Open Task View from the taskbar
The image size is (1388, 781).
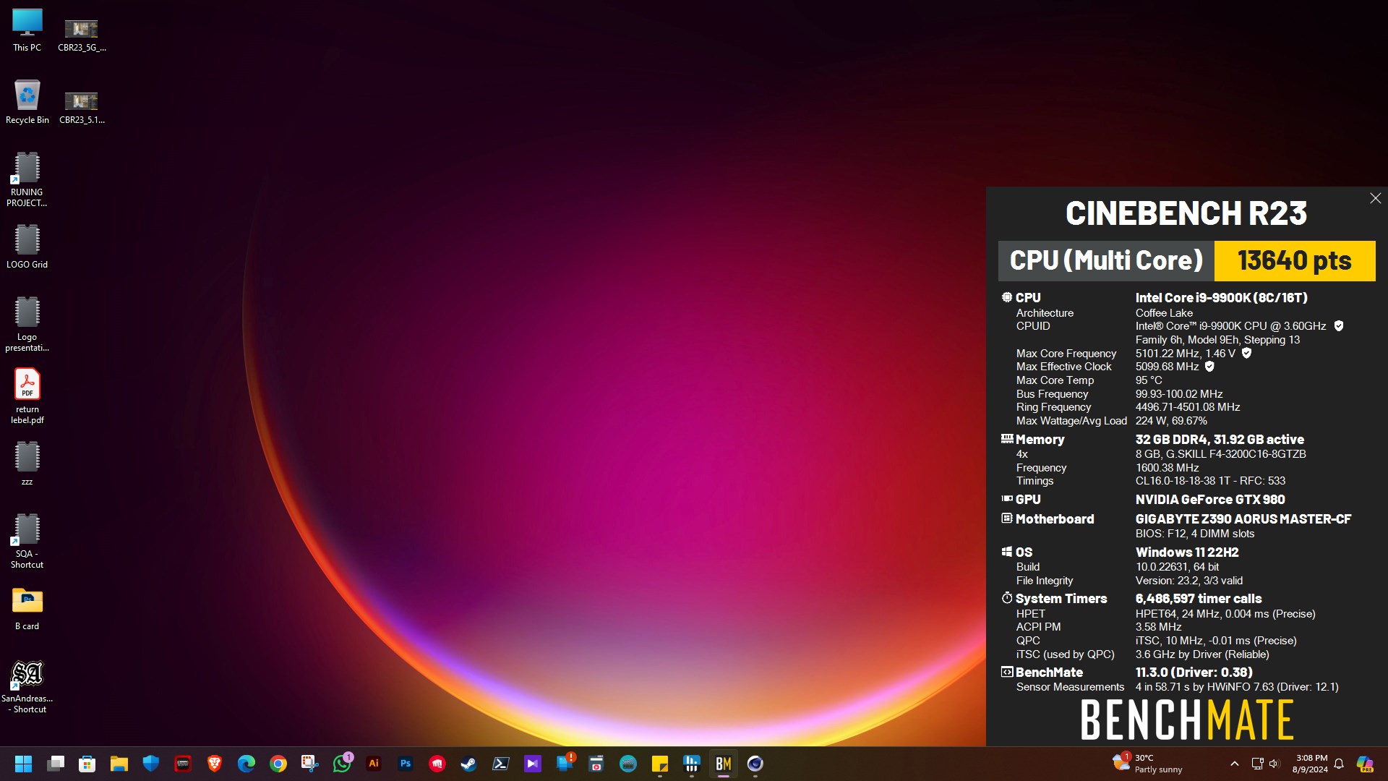[56, 764]
